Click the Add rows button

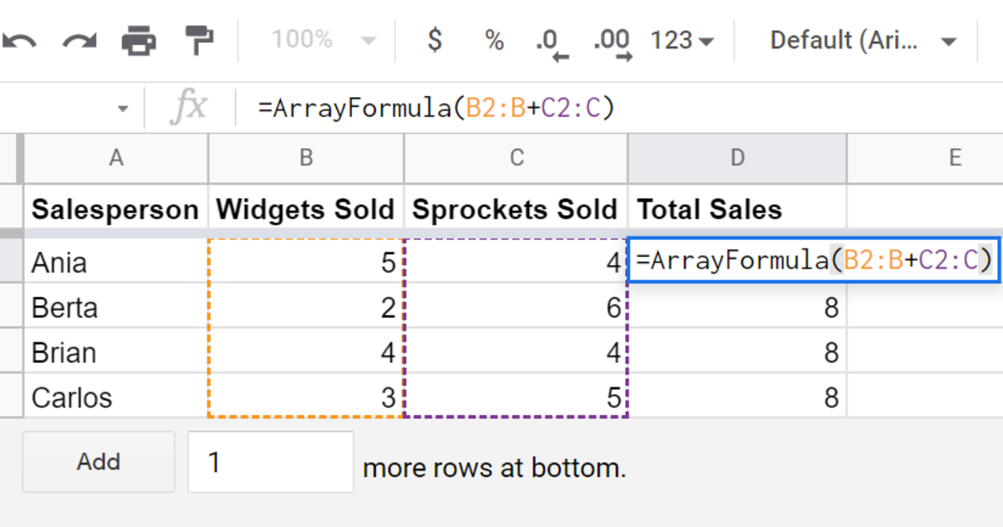[99, 462]
